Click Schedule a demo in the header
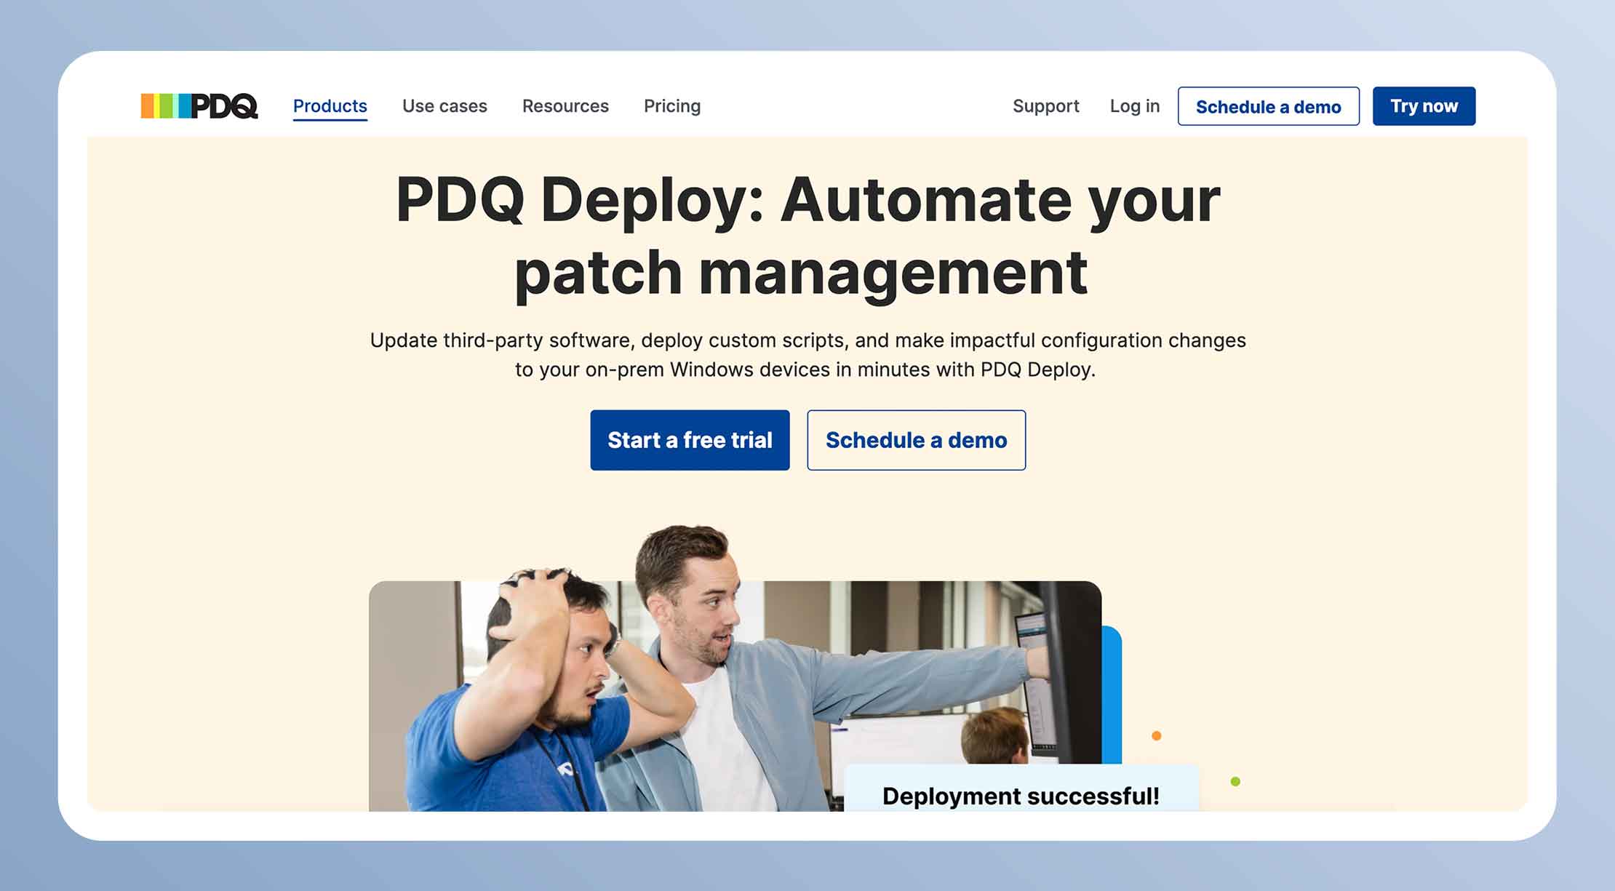Viewport: 1615px width, 891px height. click(1269, 106)
